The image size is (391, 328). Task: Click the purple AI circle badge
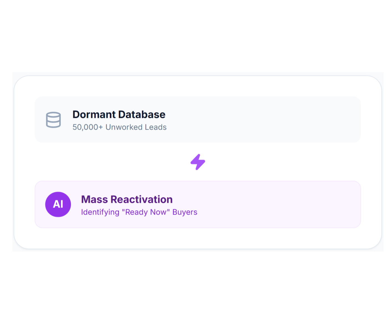point(58,204)
